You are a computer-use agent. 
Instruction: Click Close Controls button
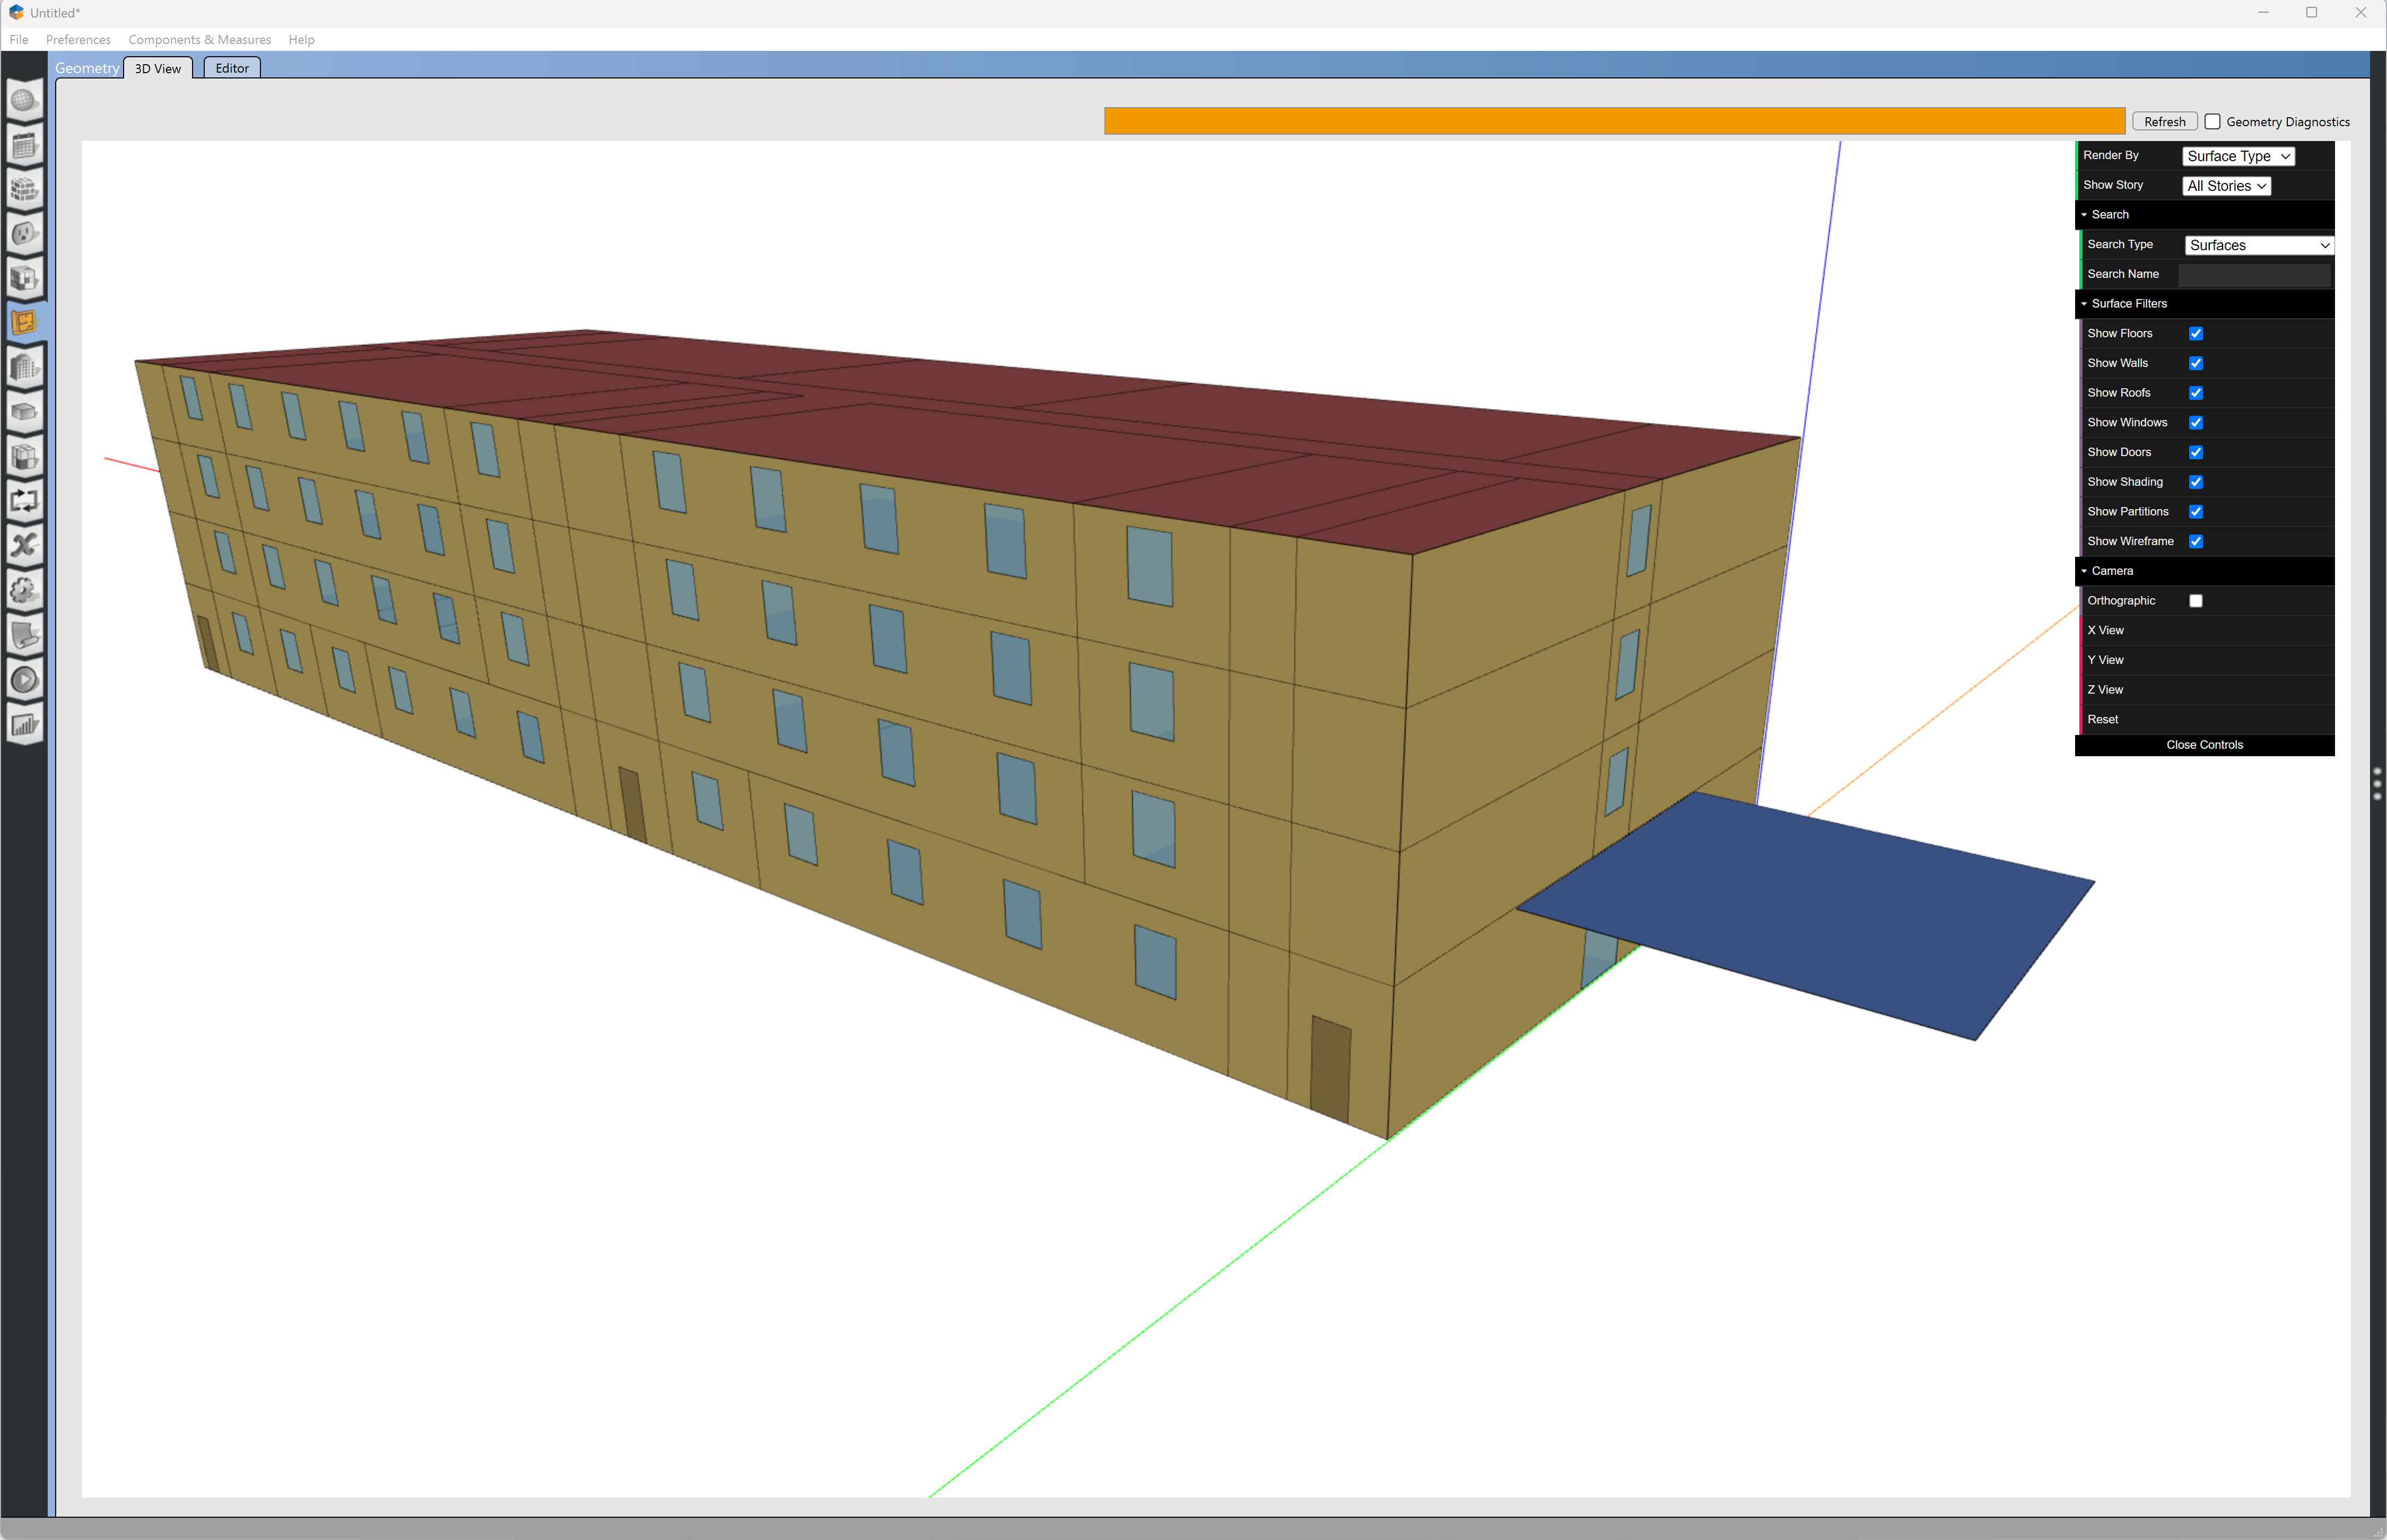2204,745
